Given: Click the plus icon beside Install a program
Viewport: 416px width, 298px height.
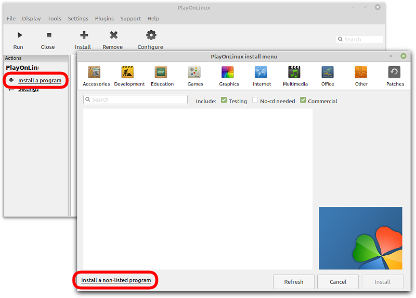Looking at the screenshot, I should 11,80.
